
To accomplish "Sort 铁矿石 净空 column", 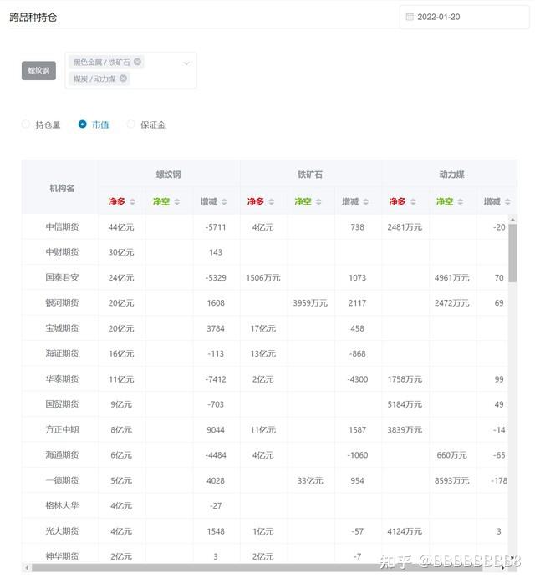I will pyautogui.click(x=320, y=202).
